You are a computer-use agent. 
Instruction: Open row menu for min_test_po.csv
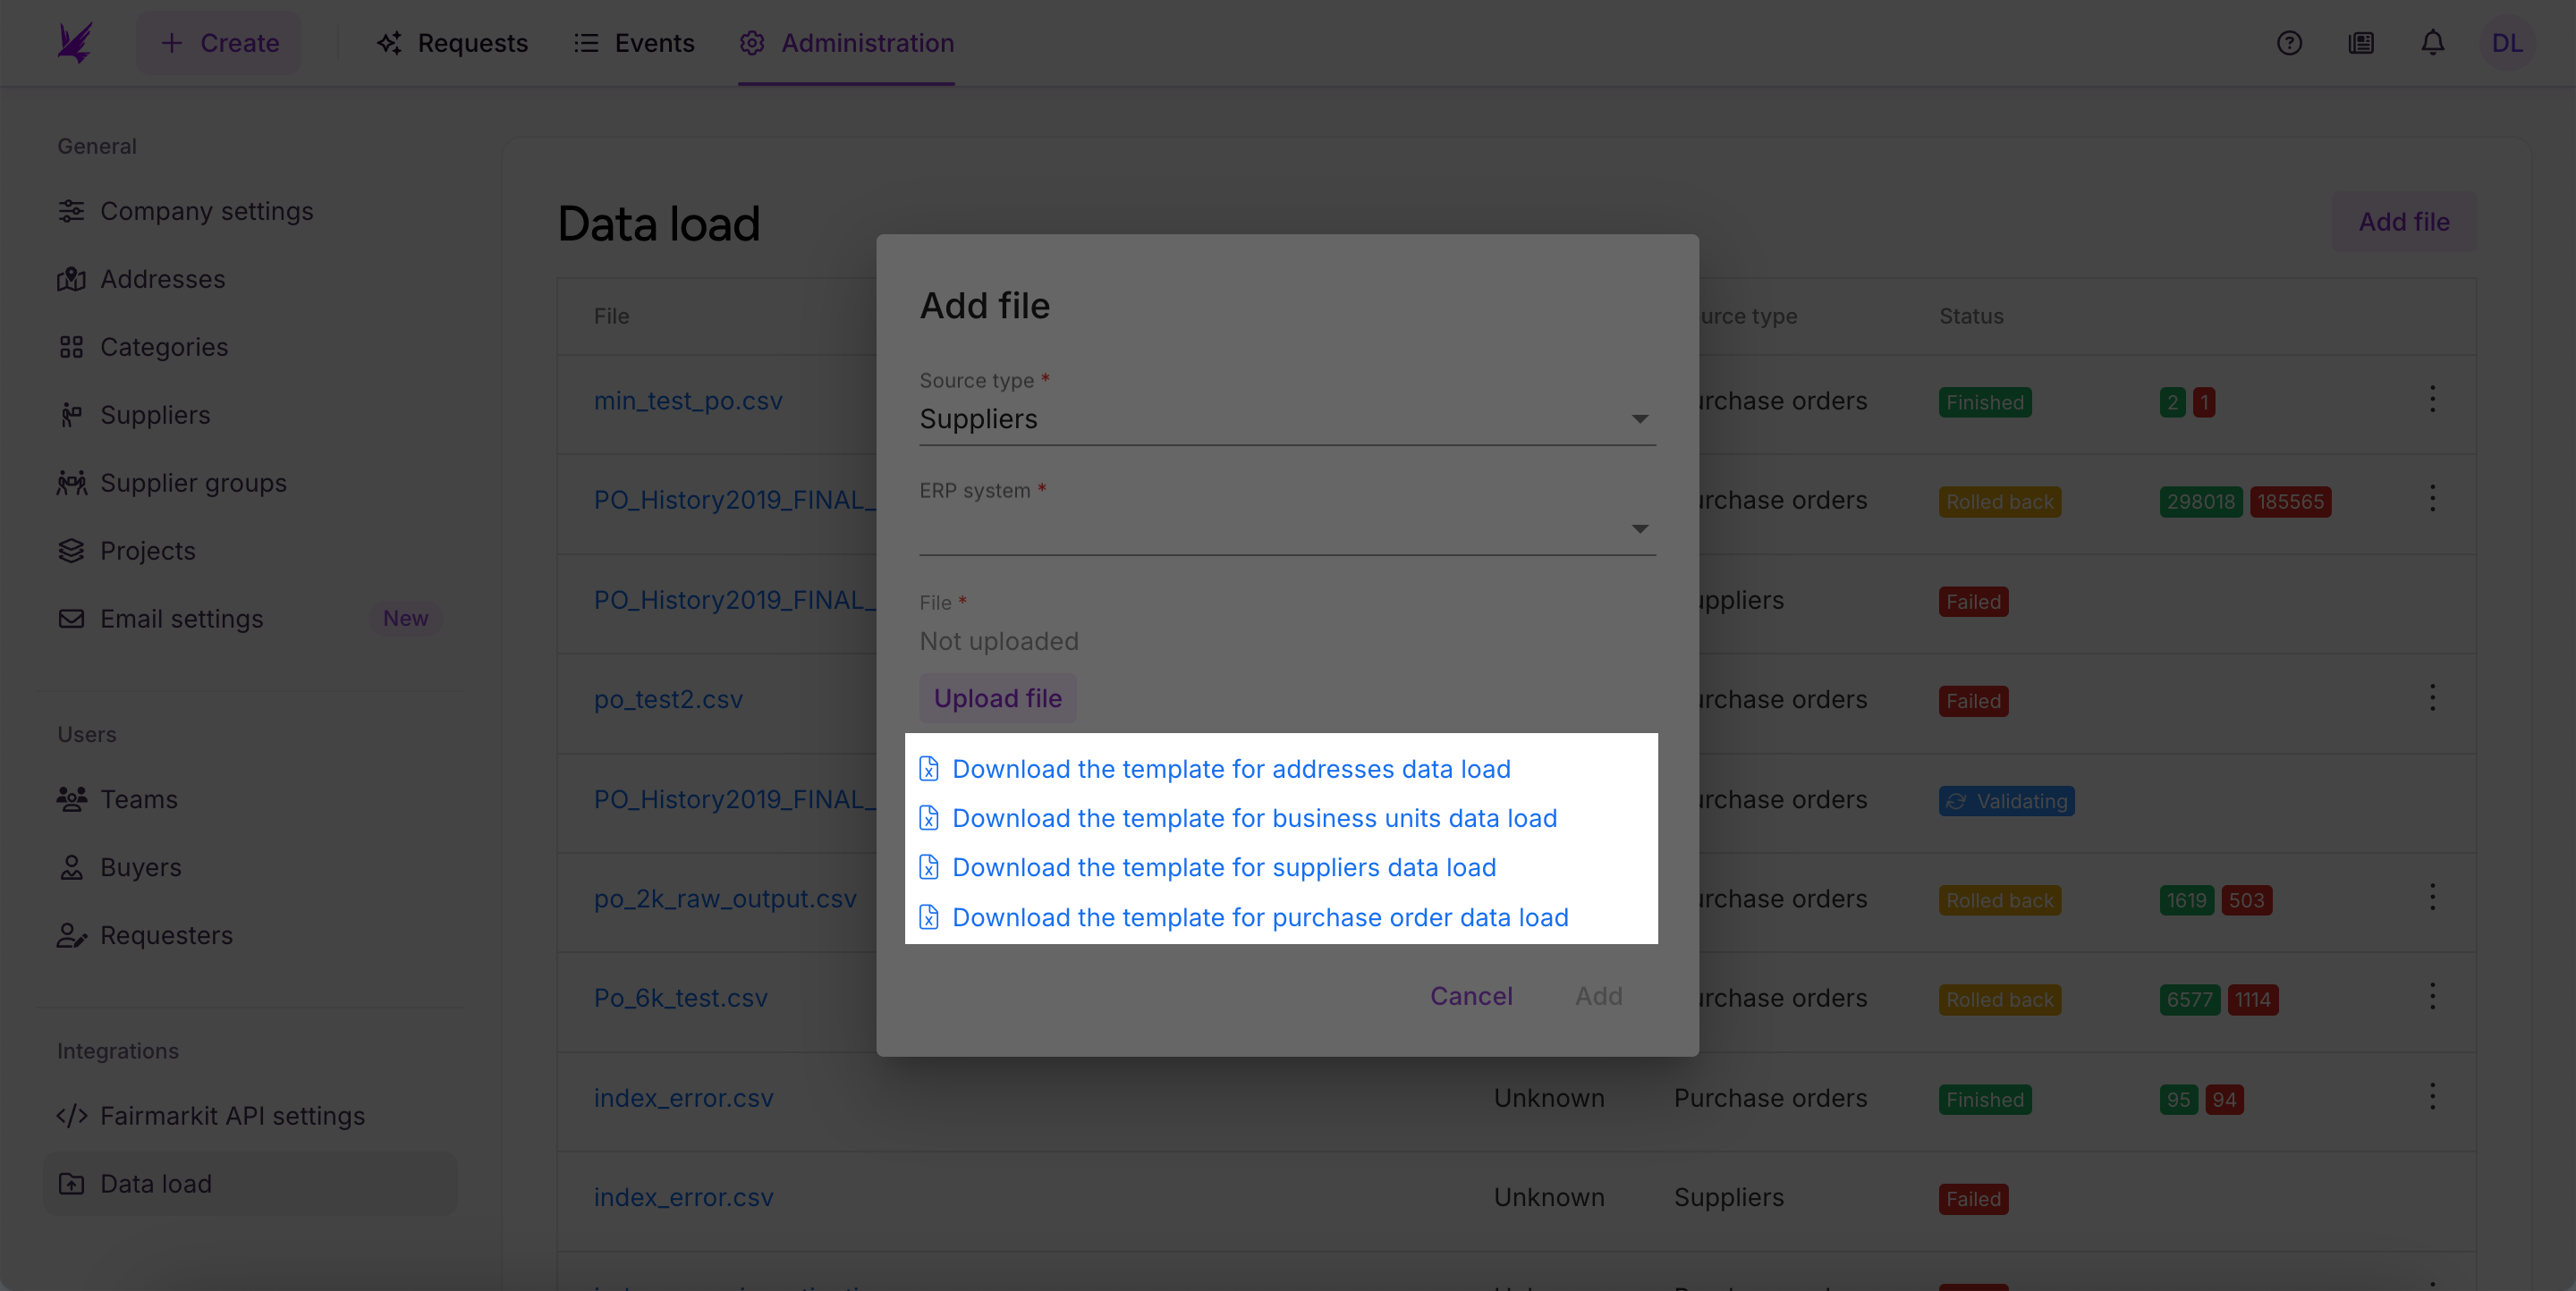point(2432,400)
